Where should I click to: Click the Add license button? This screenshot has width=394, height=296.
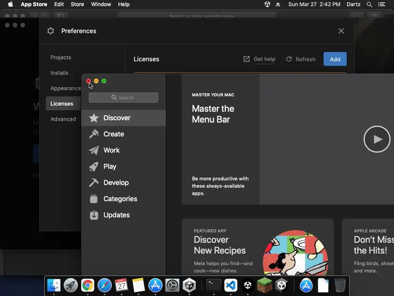[335, 59]
